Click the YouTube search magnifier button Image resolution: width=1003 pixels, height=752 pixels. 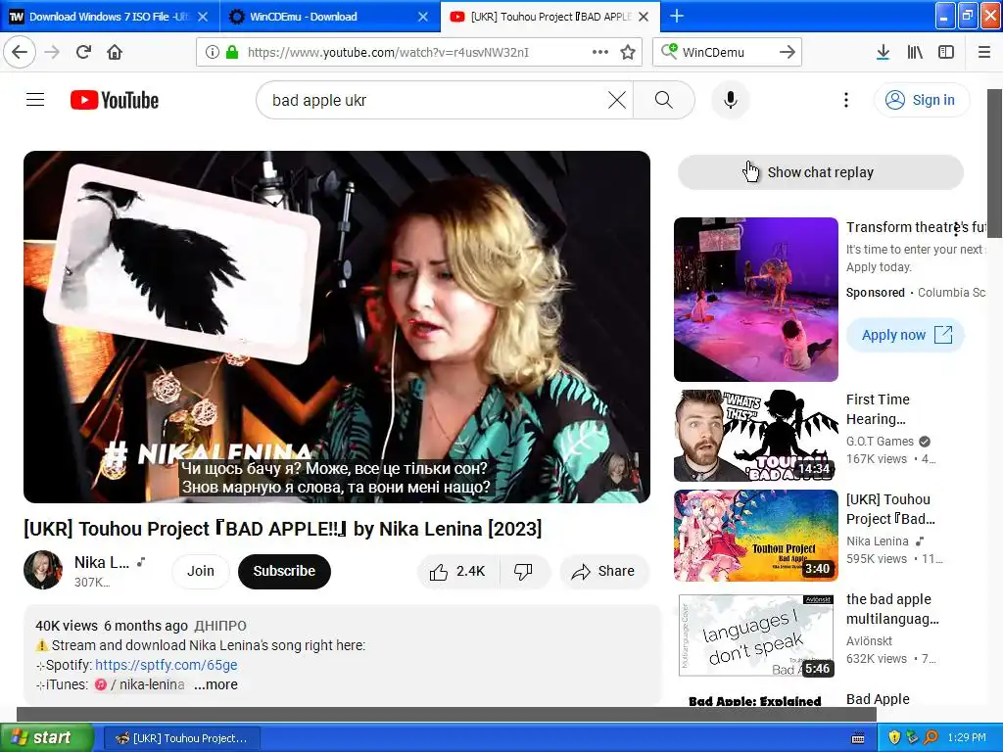pyautogui.click(x=664, y=100)
